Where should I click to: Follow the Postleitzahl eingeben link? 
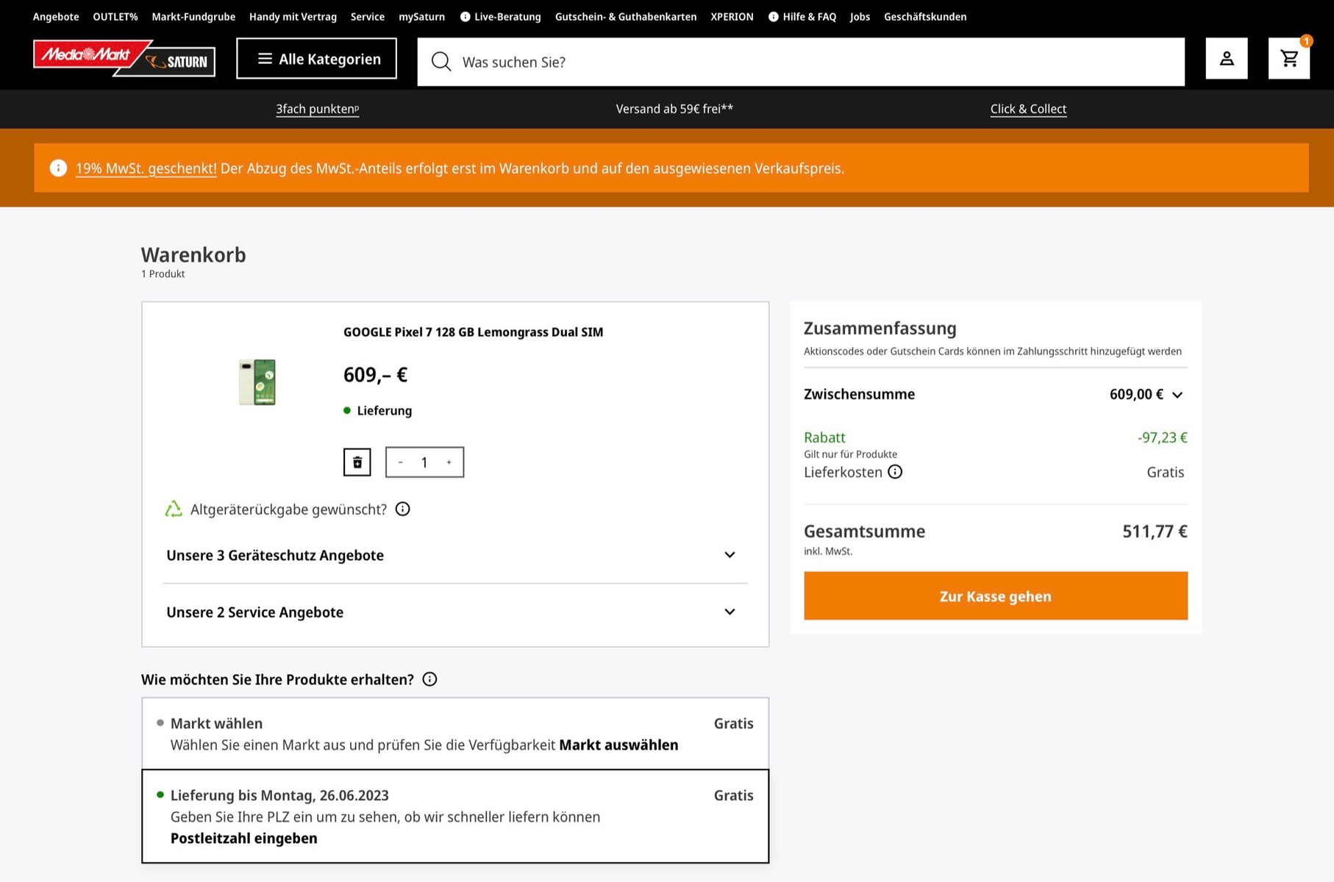click(x=244, y=838)
